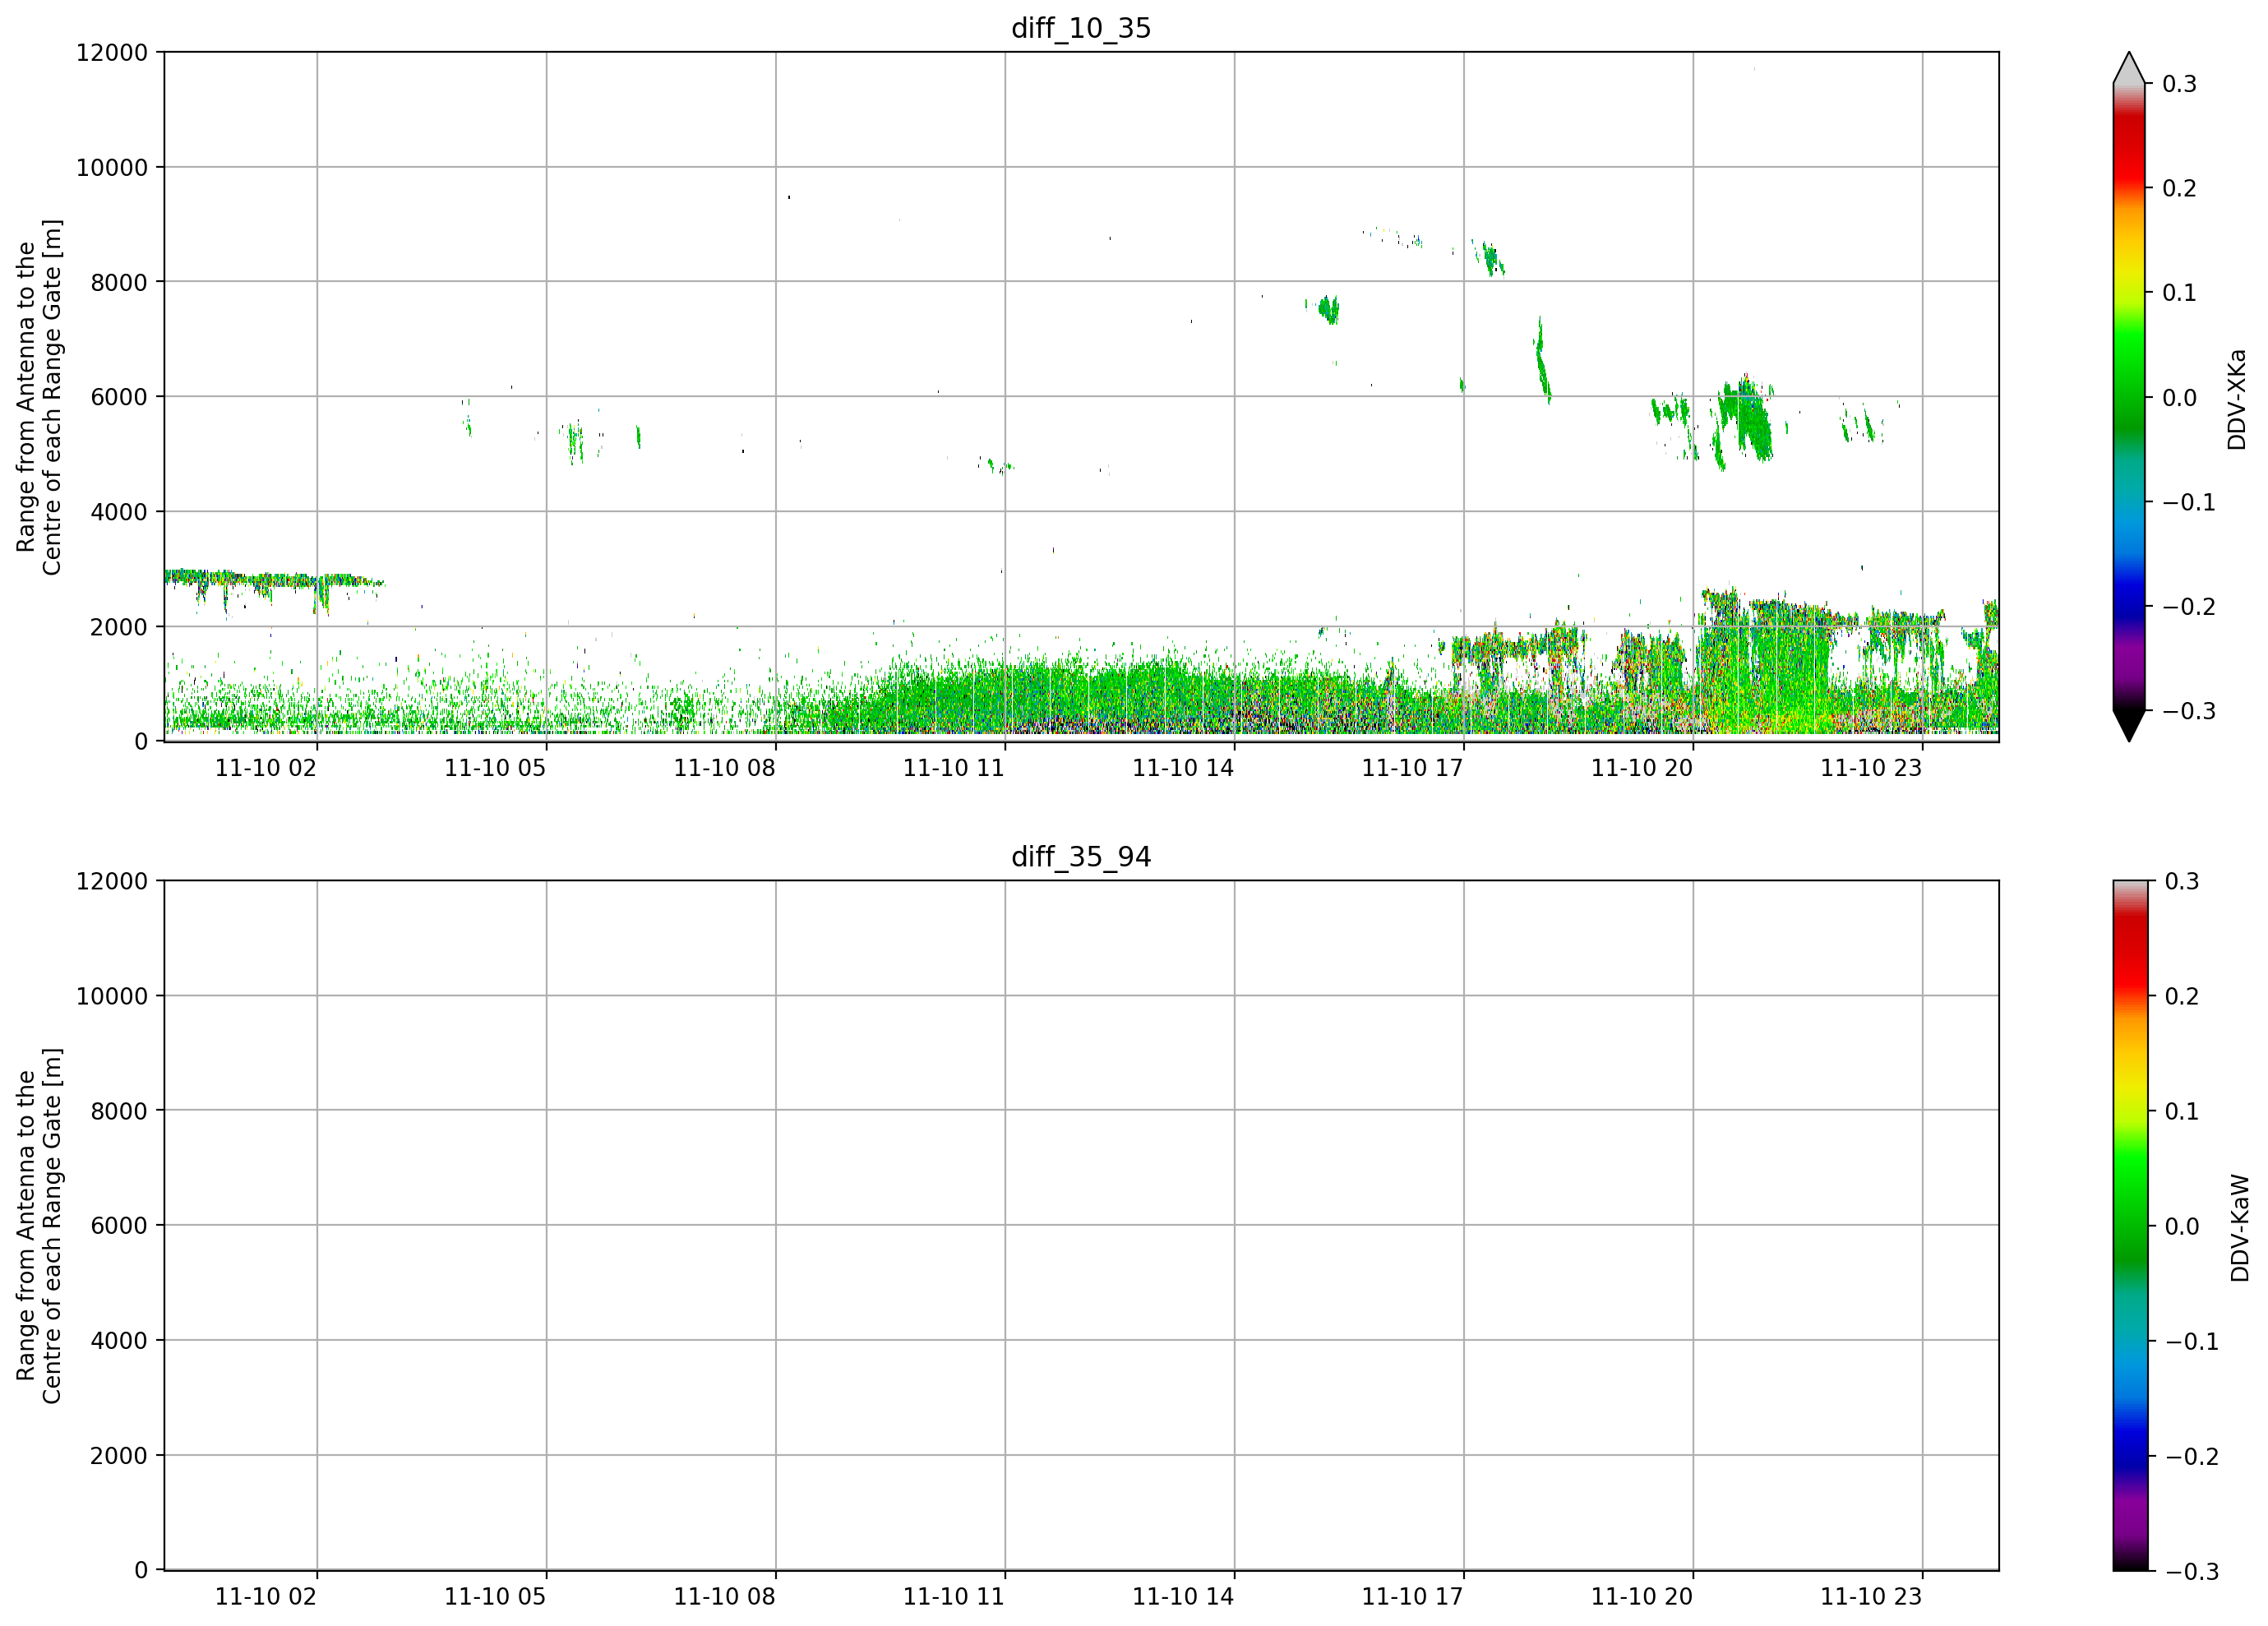
Task: Click the "diff_10_35" plot title
Action: (1081, 28)
